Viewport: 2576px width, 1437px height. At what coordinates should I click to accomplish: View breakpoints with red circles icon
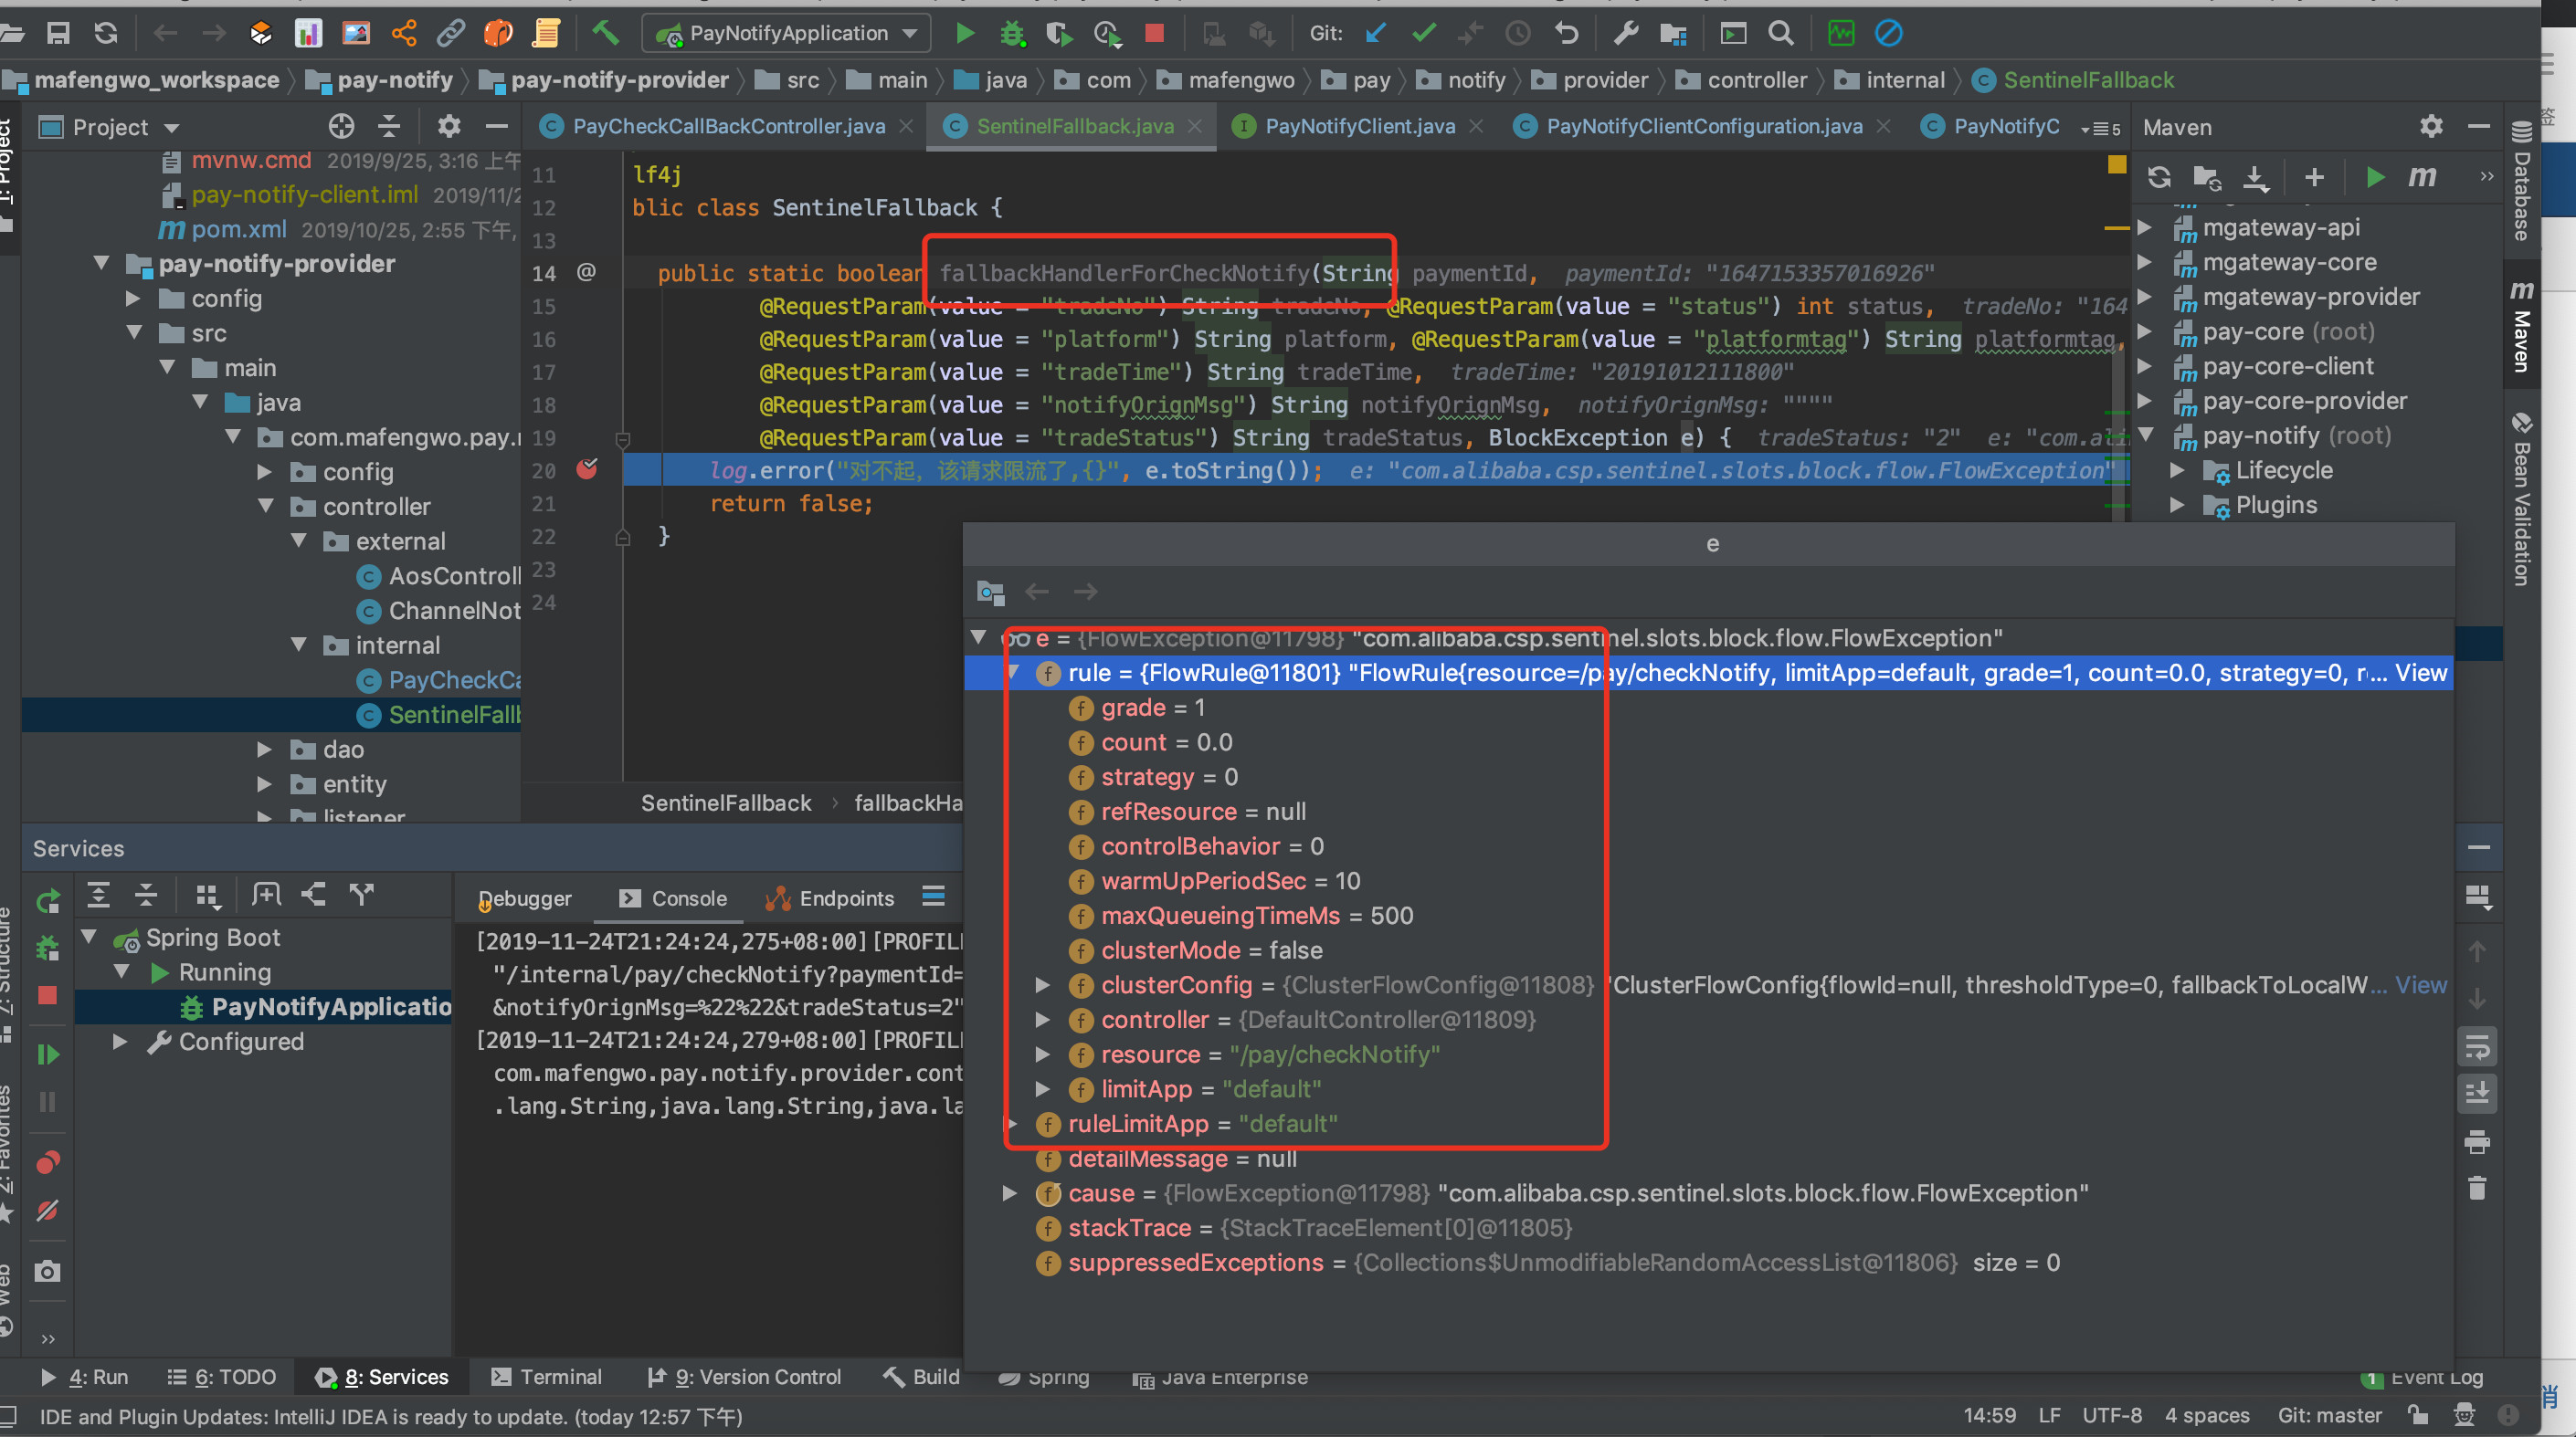[x=47, y=1162]
